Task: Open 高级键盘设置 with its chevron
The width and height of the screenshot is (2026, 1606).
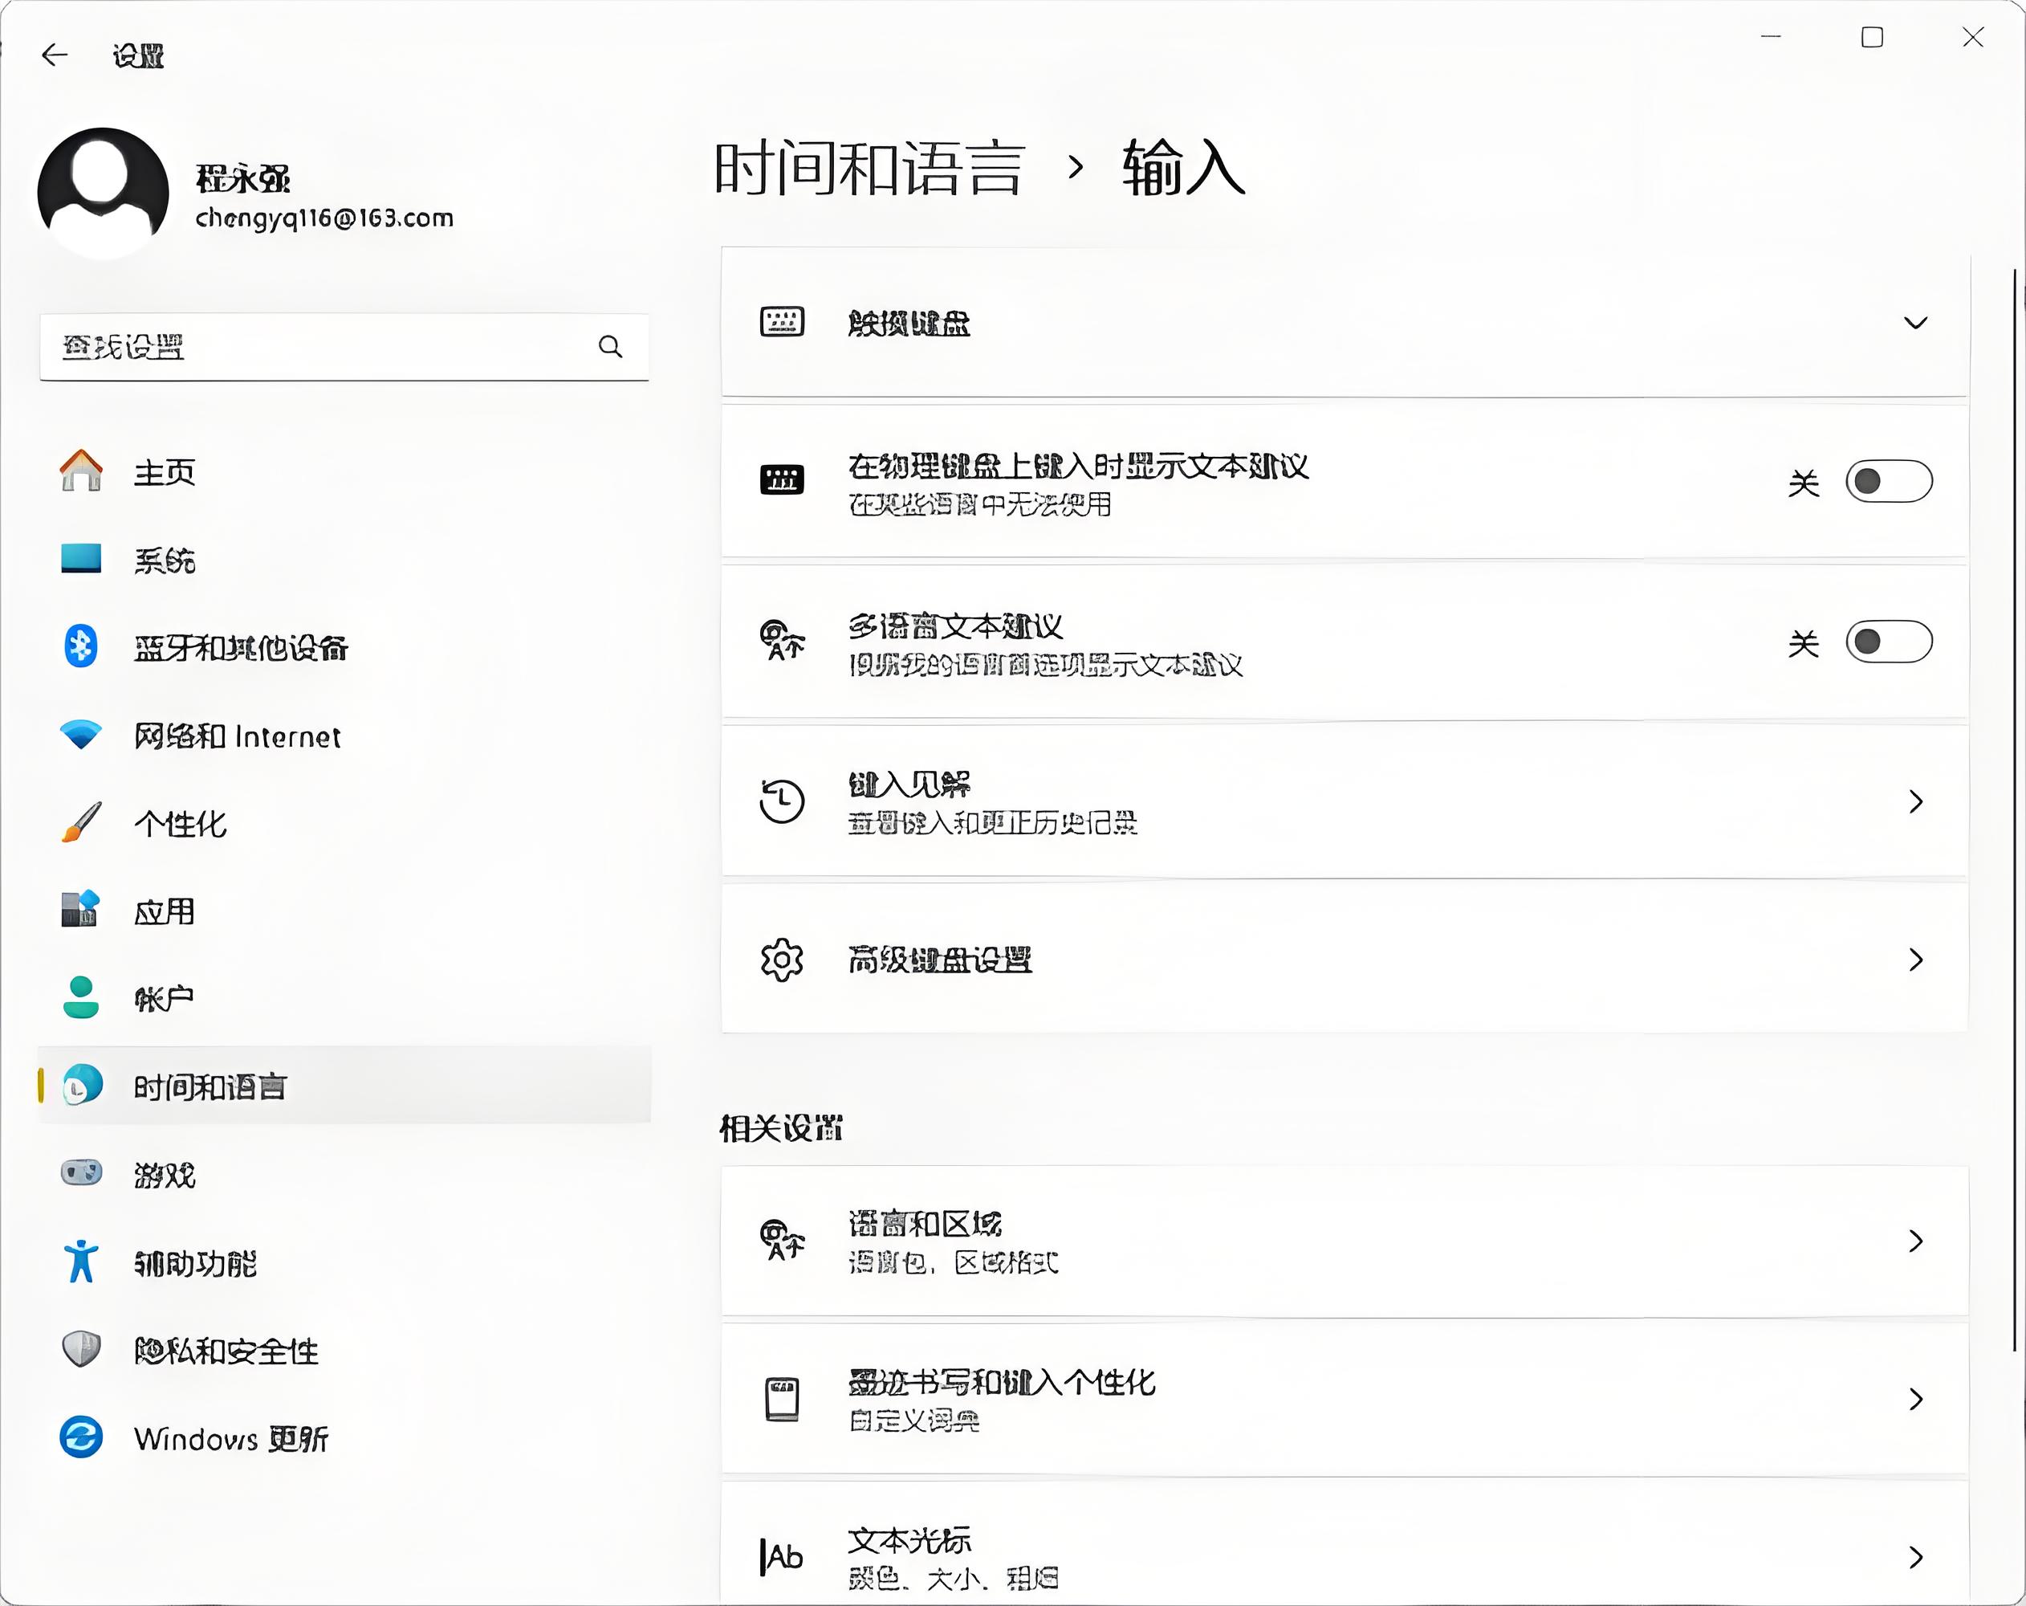Action: pyautogui.click(x=1916, y=959)
